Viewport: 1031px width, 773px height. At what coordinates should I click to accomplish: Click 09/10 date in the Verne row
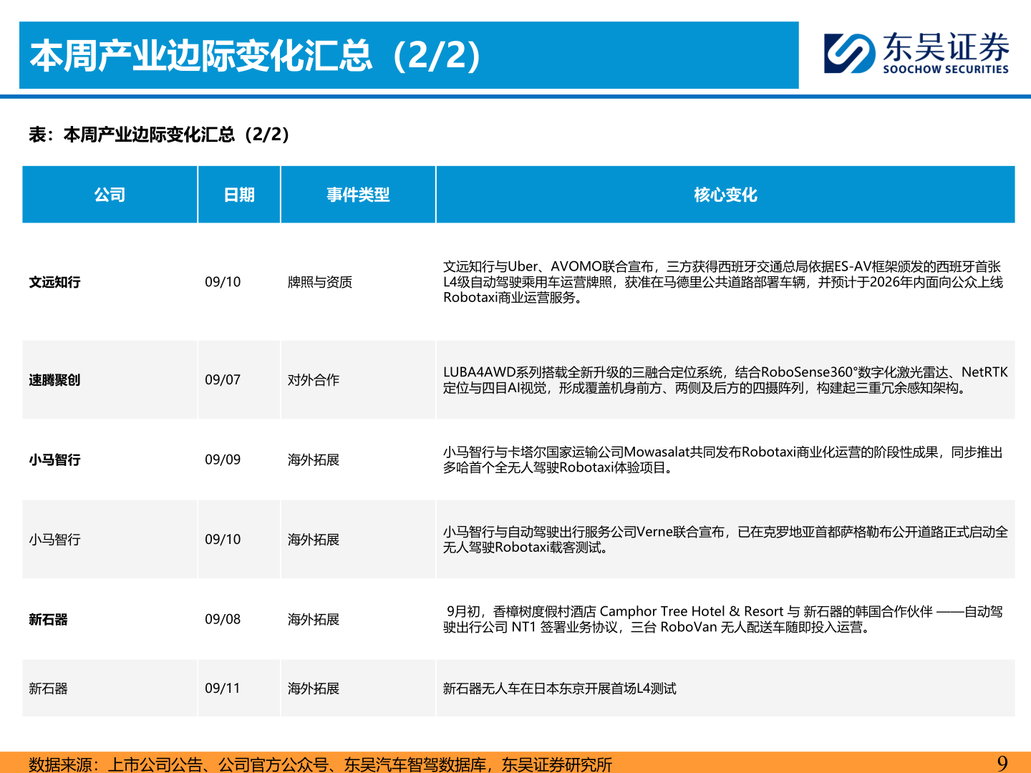click(223, 540)
